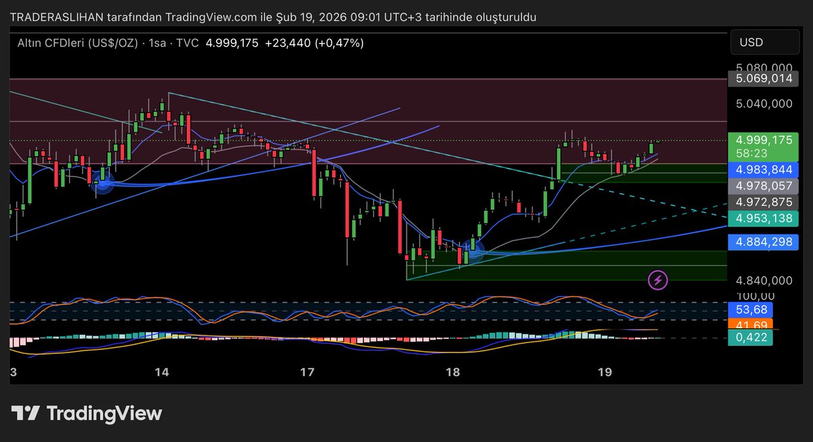The width and height of the screenshot is (813, 442).
Task: Click the date label 17 on time axis
Action: tap(308, 372)
